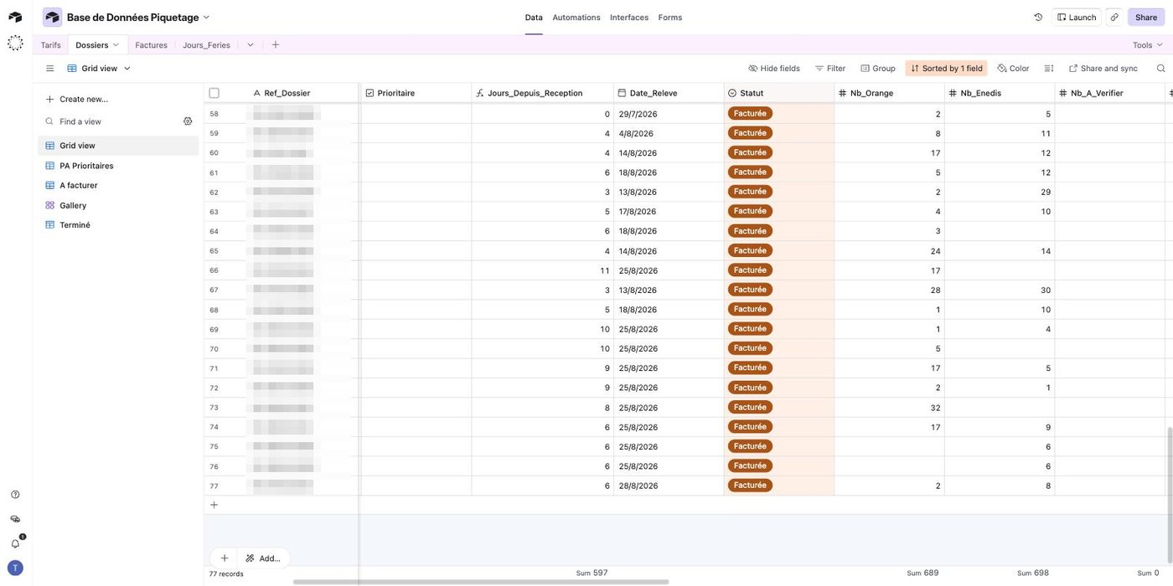
Task: Switch to the Automations tab
Action: (576, 17)
